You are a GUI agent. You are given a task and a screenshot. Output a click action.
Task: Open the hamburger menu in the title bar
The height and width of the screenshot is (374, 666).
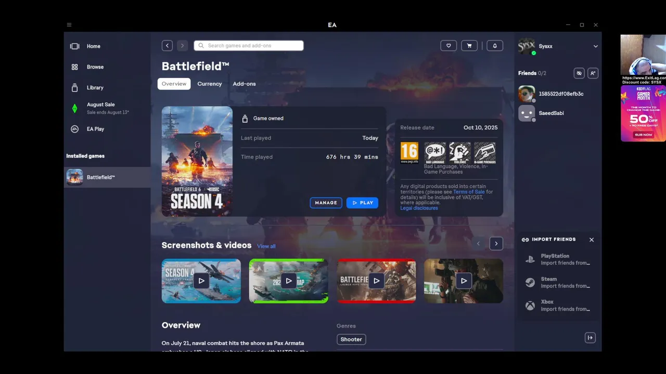[69, 25]
